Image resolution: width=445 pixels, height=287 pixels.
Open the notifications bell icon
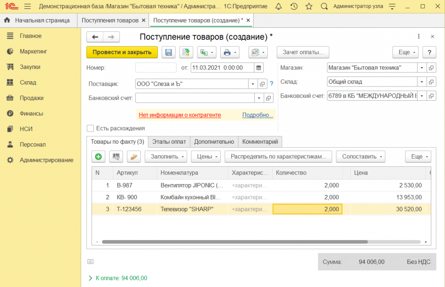click(279, 7)
